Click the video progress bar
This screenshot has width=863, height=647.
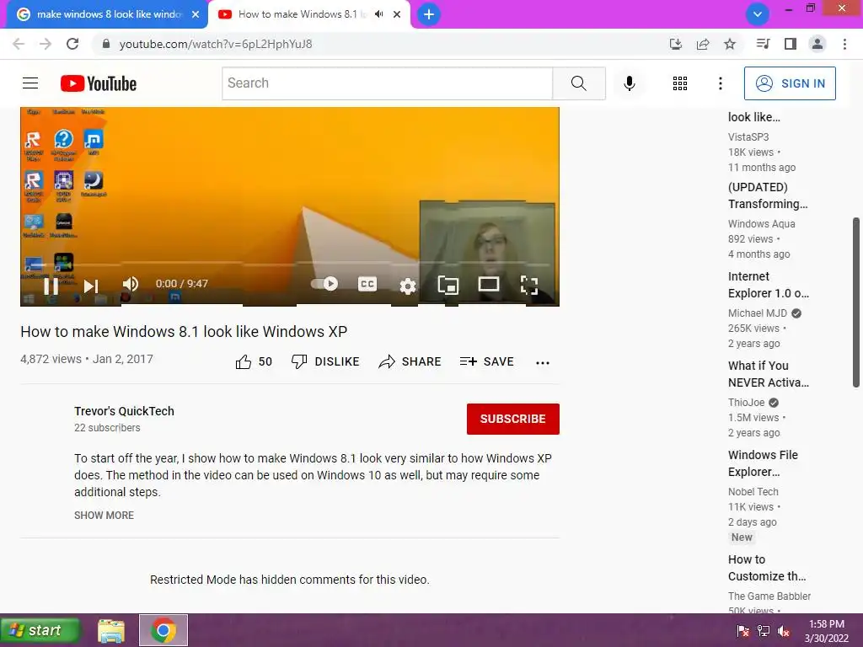click(x=290, y=265)
